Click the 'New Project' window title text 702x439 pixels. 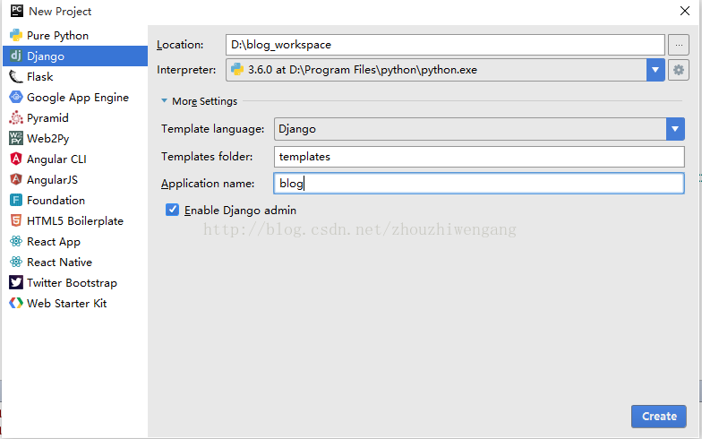tap(60, 11)
